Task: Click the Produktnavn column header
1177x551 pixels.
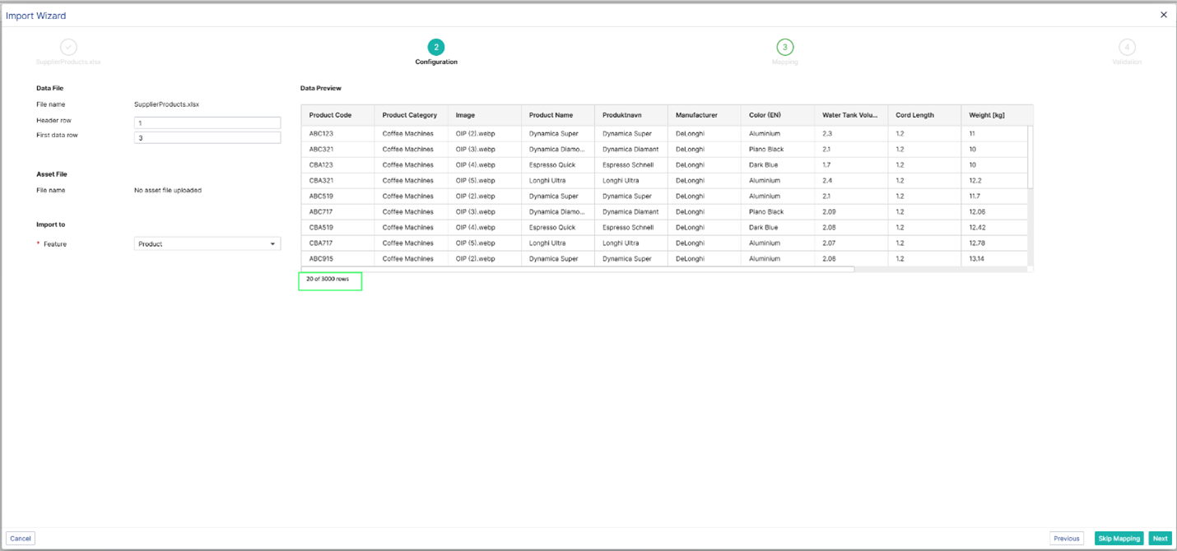Action: coord(630,115)
